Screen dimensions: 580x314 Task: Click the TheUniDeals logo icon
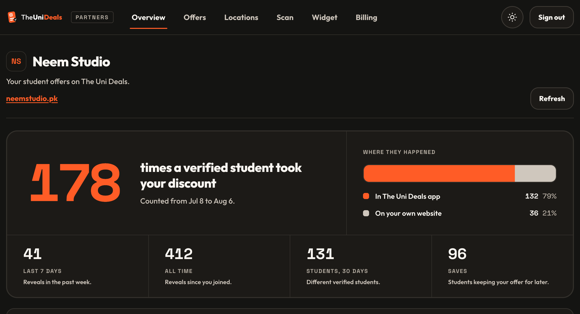[x=12, y=17]
